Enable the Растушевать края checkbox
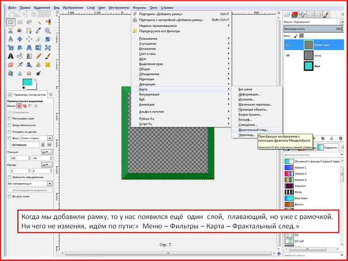This screenshot has height=261, width=348. pos(9,119)
